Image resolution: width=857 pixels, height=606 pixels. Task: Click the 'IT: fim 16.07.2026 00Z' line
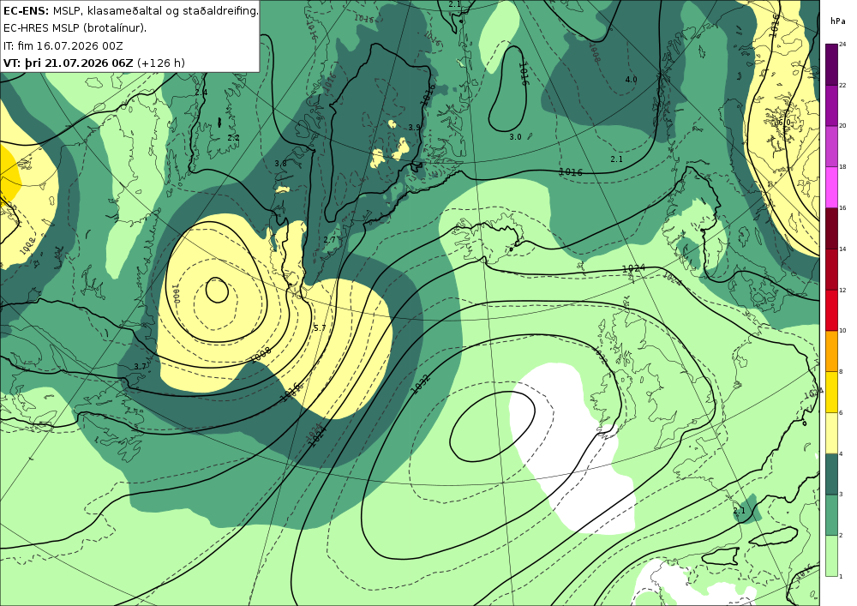pyautogui.click(x=63, y=45)
